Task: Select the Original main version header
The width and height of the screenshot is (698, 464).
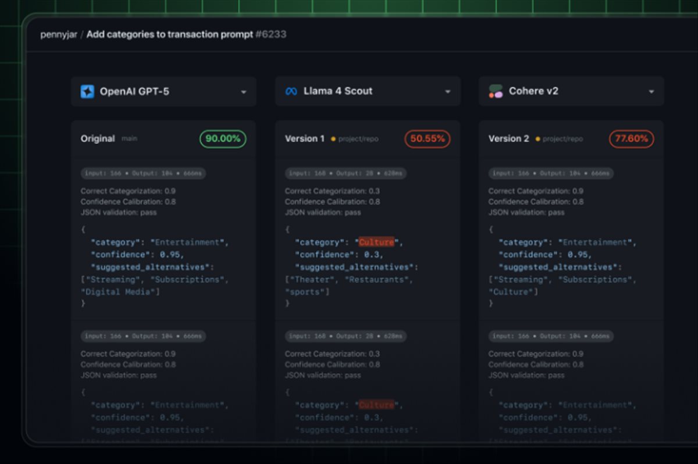Action: 98,138
